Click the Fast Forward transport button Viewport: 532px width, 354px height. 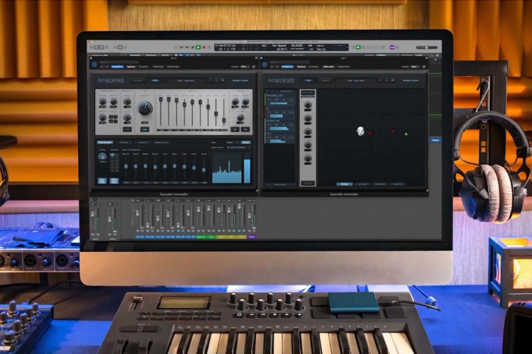pos(187,47)
